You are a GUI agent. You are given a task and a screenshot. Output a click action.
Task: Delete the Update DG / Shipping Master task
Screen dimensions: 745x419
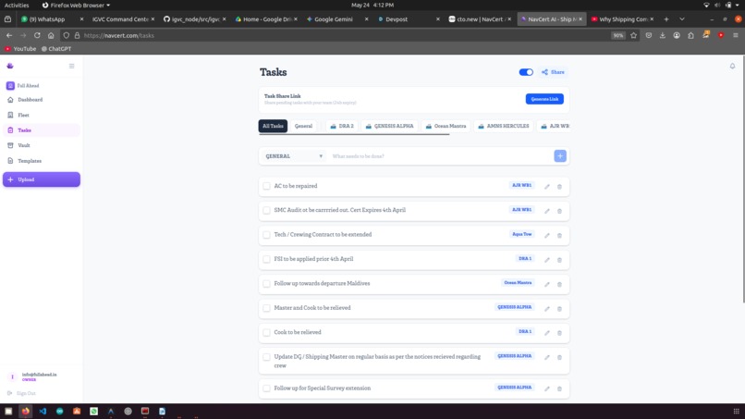[x=559, y=357]
